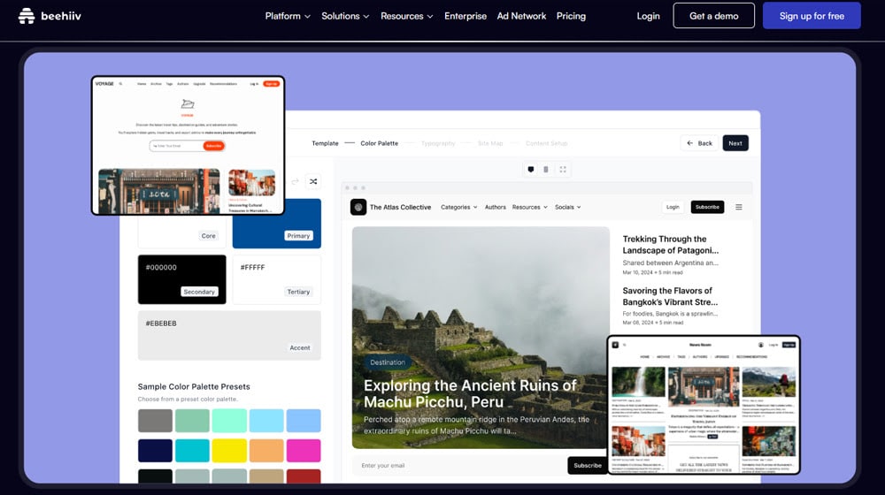Expand Socials dropdown in preview
The width and height of the screenshot is (885, 495).
pyautogui.click(x=568, y=207)
